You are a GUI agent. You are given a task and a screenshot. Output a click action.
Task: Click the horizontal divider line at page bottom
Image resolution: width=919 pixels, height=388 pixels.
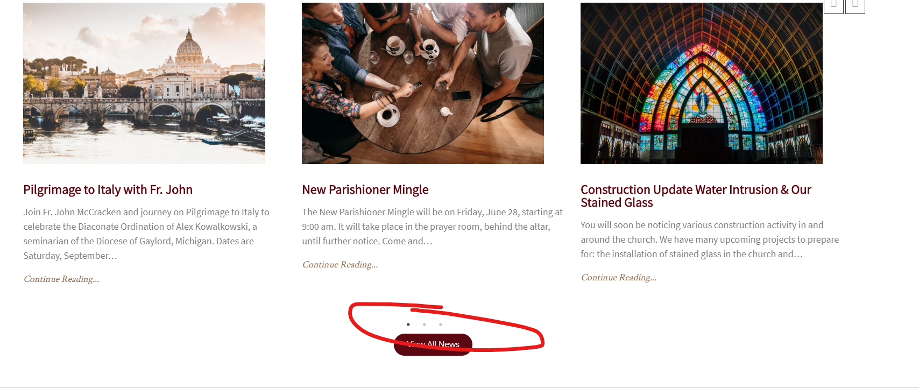click(x=459, y=387)
